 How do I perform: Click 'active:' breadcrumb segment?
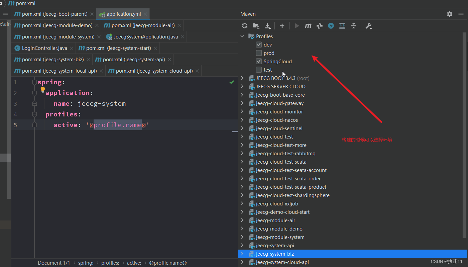coord(134,263)
